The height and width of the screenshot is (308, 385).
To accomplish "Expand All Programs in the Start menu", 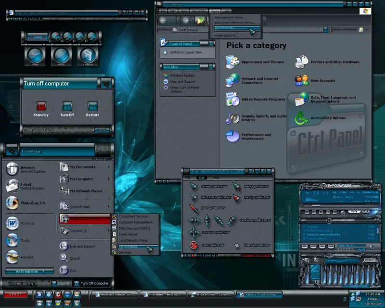I will (29, 271).
